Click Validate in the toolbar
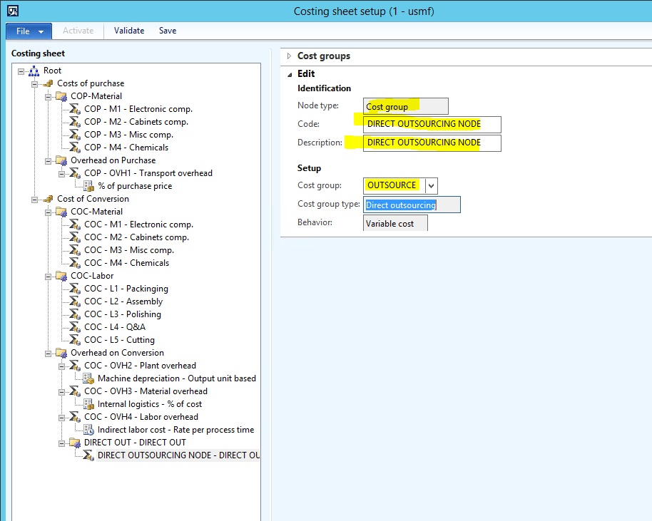The width and height of the screenshot is (652, 521). coord(129,31)
